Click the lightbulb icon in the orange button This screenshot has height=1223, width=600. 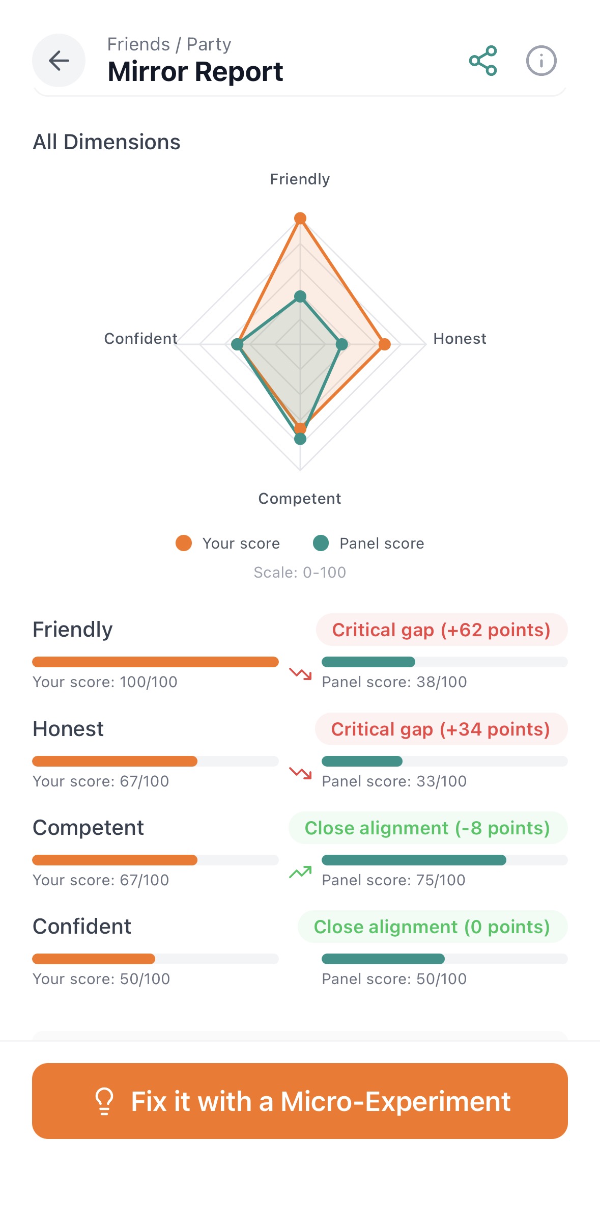pyautogui.click(x=104, y=1101)
